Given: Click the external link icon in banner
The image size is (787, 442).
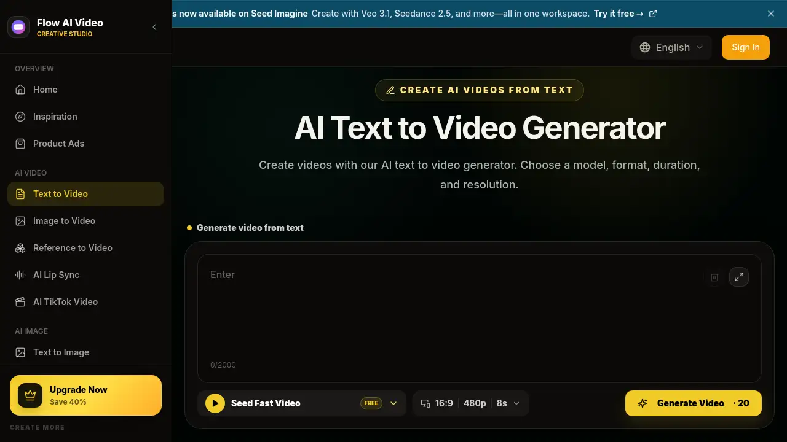Looking at the screenshot, I should (653, 14).
